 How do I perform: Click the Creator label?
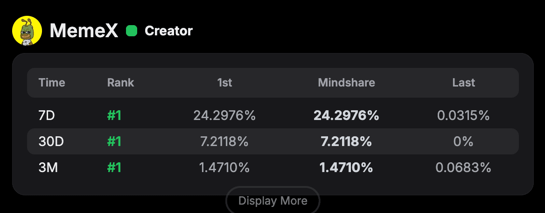pyautogui.click(x=168, y=31)
